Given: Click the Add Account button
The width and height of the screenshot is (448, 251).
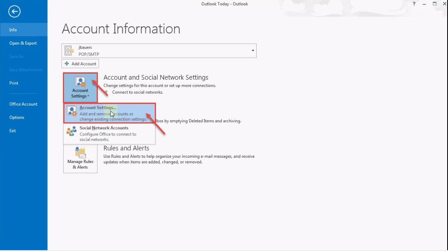Looking at the screenshot, I should [x=80, y=63].
